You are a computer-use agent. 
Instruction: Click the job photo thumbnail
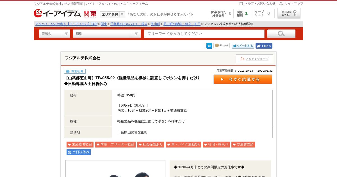click(115, 169)
